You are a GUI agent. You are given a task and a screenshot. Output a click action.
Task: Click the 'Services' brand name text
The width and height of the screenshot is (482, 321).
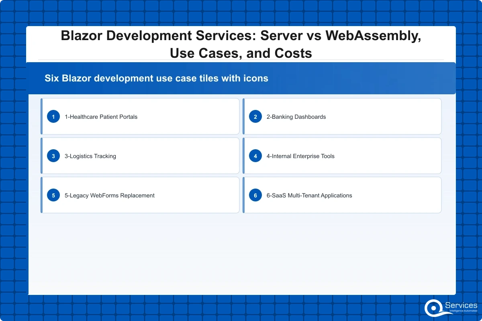[461, 305]
